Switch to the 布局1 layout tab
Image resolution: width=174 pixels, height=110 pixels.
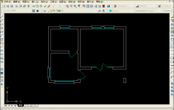[27, 105]
